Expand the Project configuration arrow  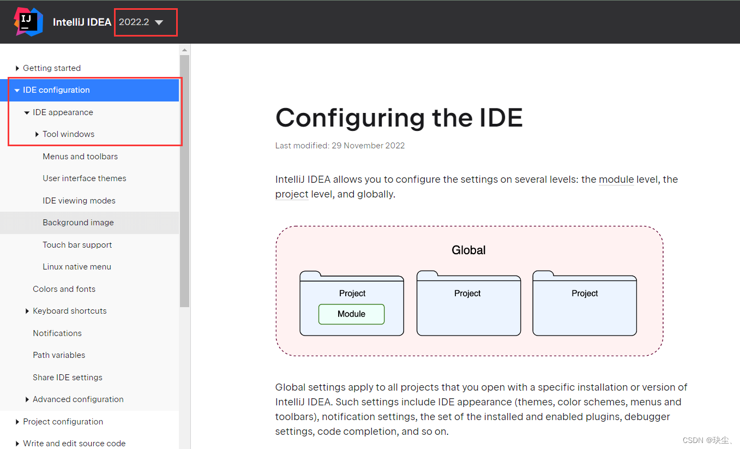click(x=18, y=422)
